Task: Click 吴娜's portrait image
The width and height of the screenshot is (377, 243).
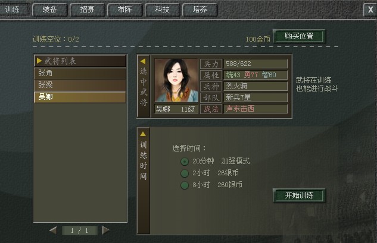Action: pos(176,80)
